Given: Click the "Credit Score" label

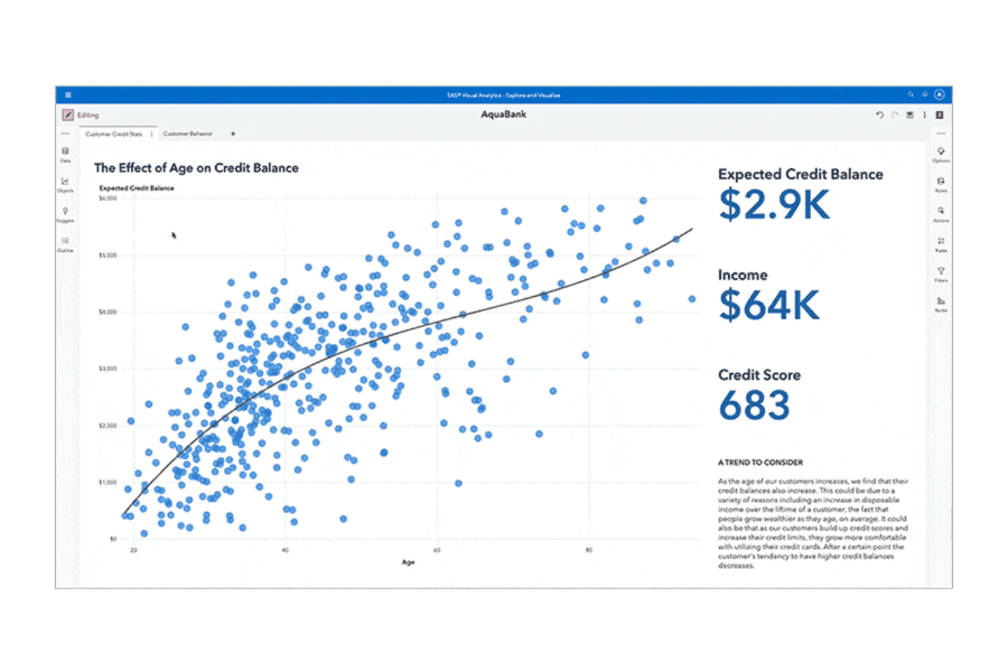Looking at the screenshot, I should (x=759, y=375).
